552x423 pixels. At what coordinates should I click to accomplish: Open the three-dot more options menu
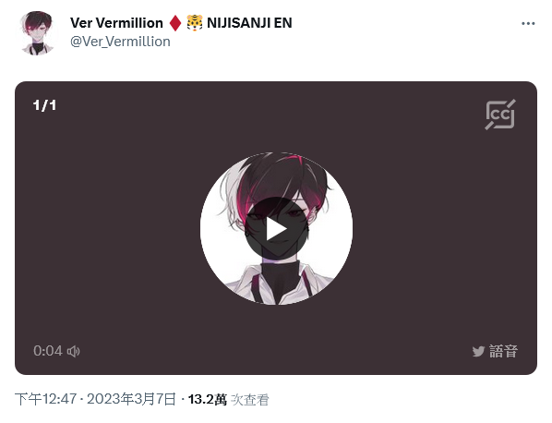528,24
